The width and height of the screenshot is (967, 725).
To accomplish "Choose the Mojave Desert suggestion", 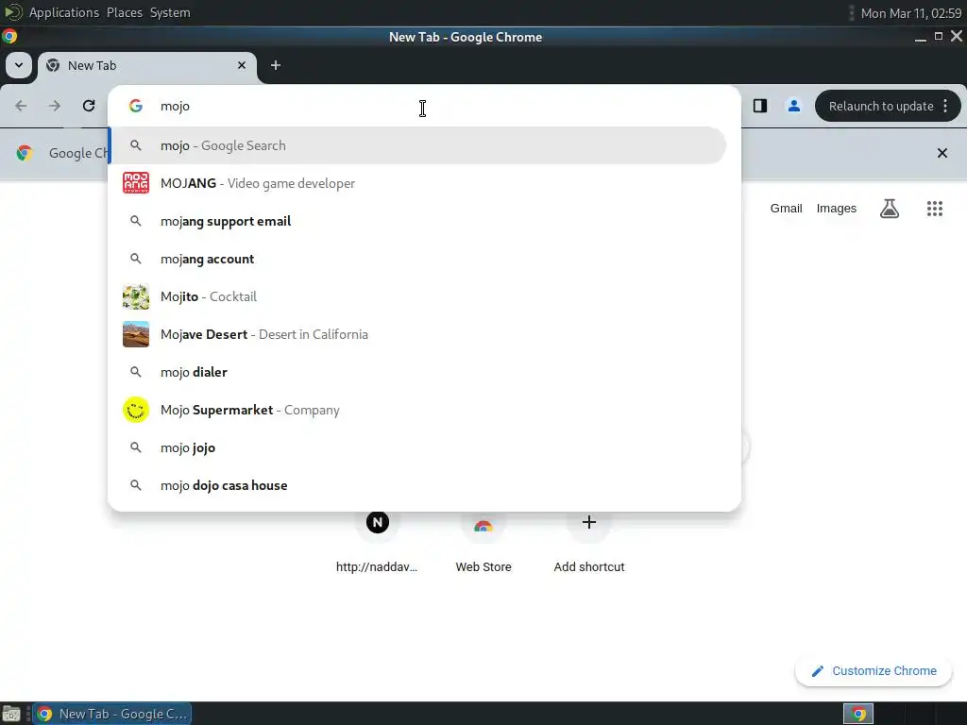I will point(417,334).
